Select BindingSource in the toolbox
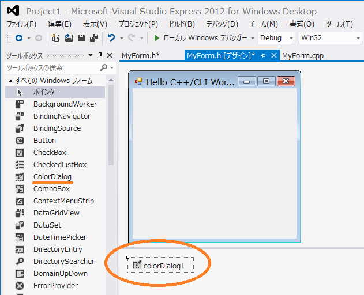Image resolution: width=364 pixels, height=295 pixels. coord(55,128)
